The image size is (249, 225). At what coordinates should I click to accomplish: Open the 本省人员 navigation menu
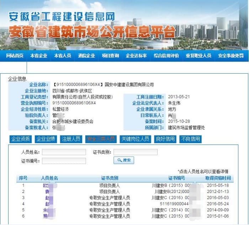(x=62, y=56)
